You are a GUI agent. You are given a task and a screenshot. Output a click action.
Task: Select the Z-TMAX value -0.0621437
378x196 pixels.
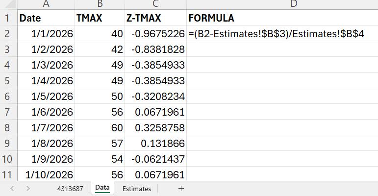pyautogui.click(x=156, y=159)
